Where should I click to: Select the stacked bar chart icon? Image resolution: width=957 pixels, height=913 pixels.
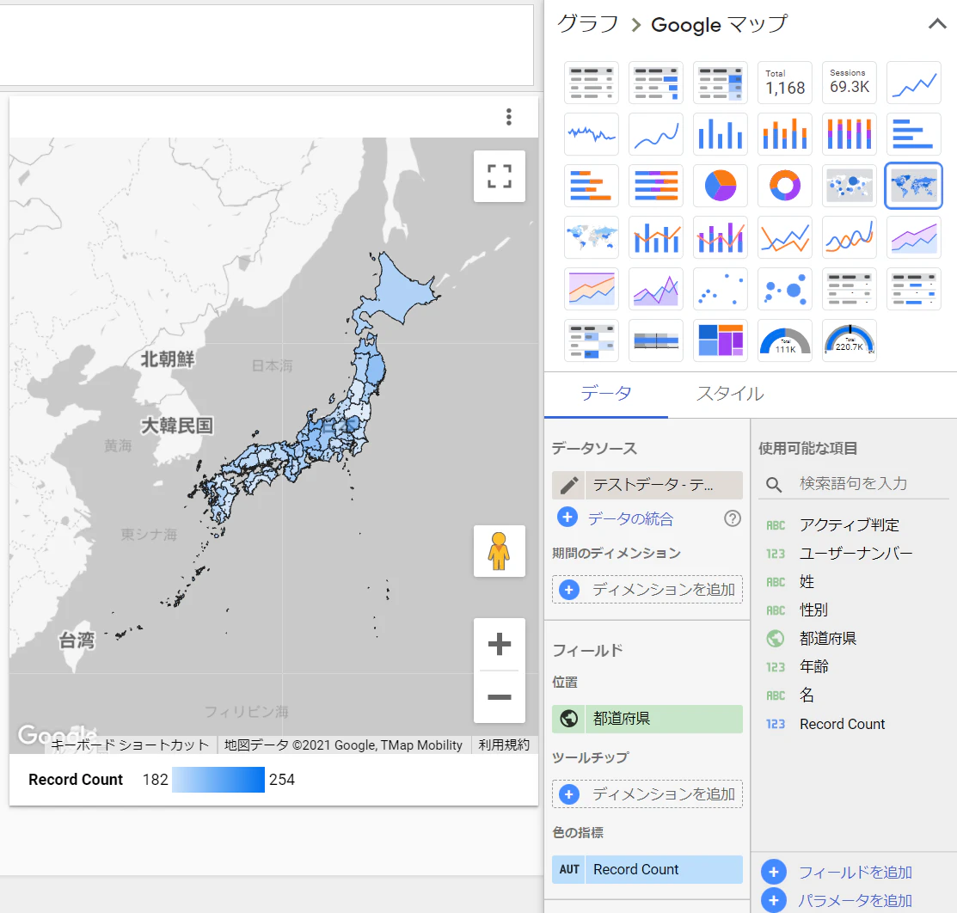(592, 186)
